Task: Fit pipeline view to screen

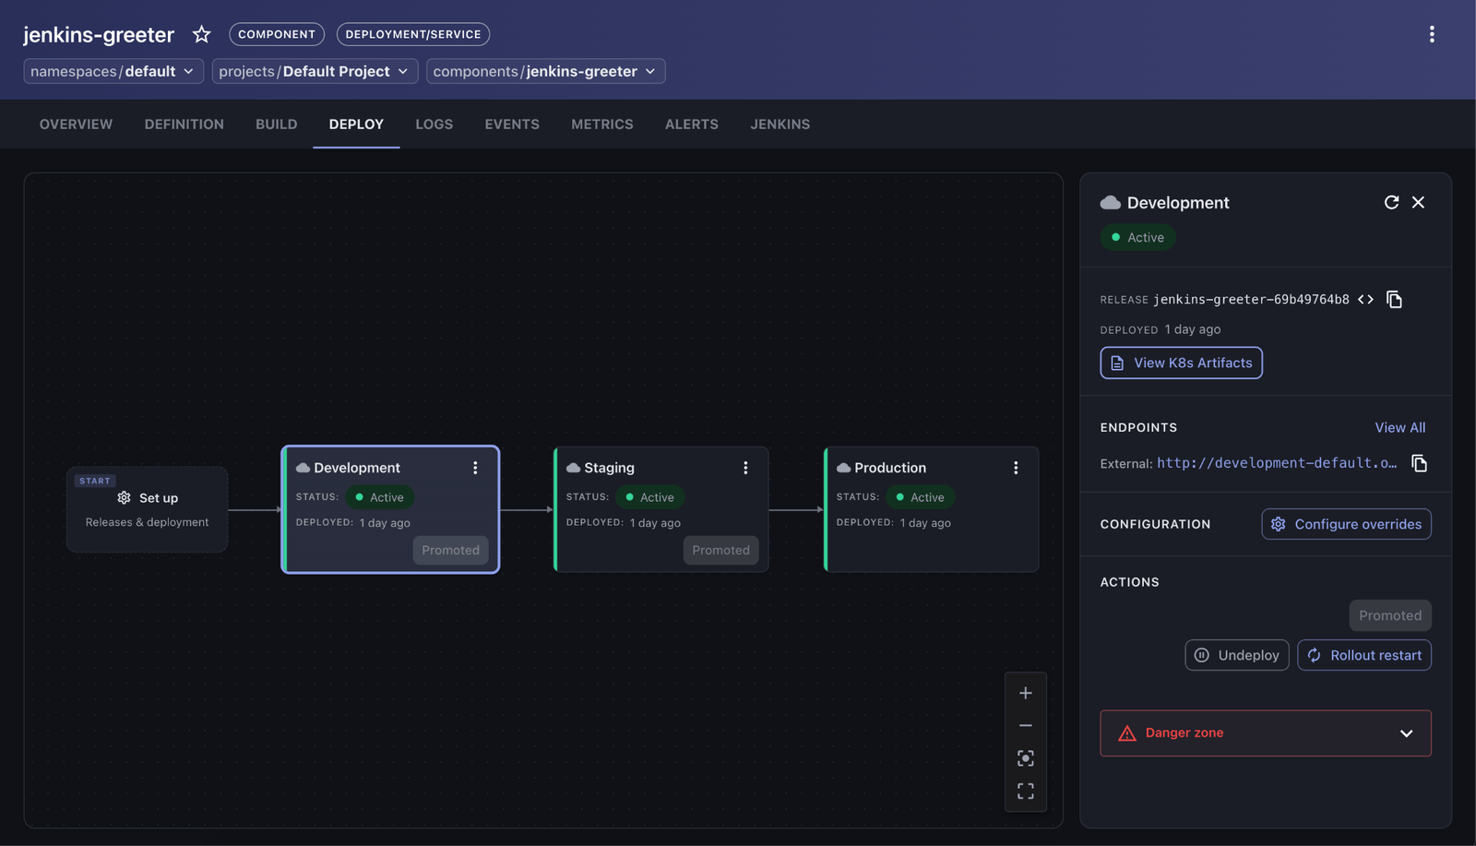Action: pyautogui.click(x=1025, y=758)
